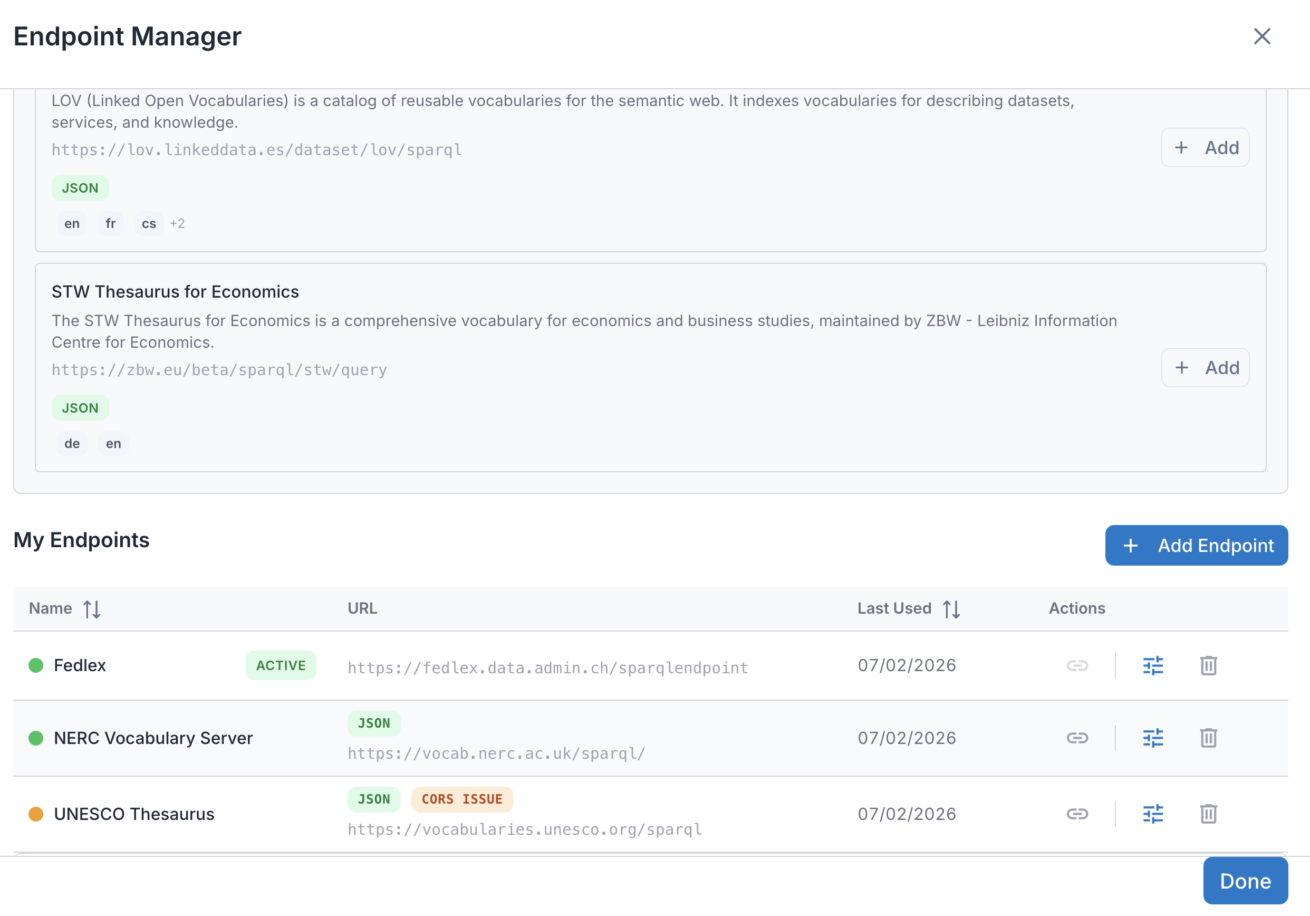Toggle the Fedlex active status indicator
Image resolution: width=1310 pixels, height=916 pixels.
pyautogui.click(x=36, y=665)
